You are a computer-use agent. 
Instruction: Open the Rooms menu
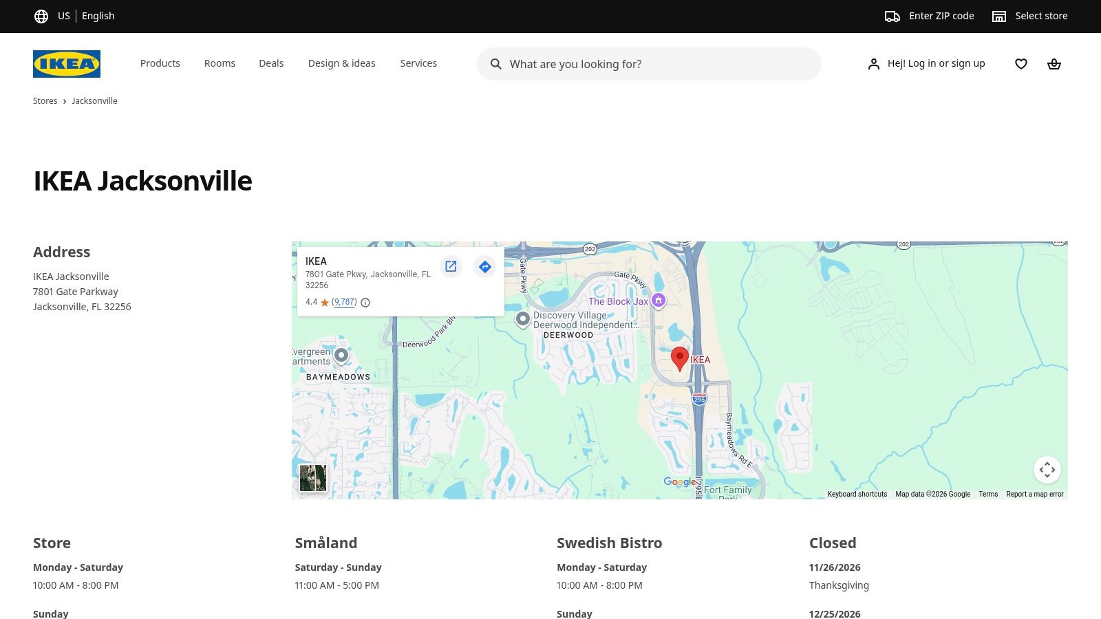220,63
